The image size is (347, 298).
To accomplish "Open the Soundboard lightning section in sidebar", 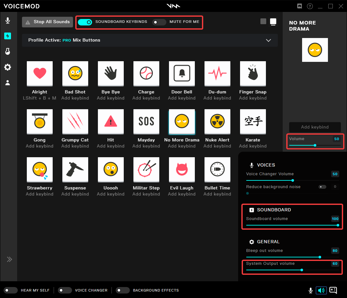I will pos(8,36).
